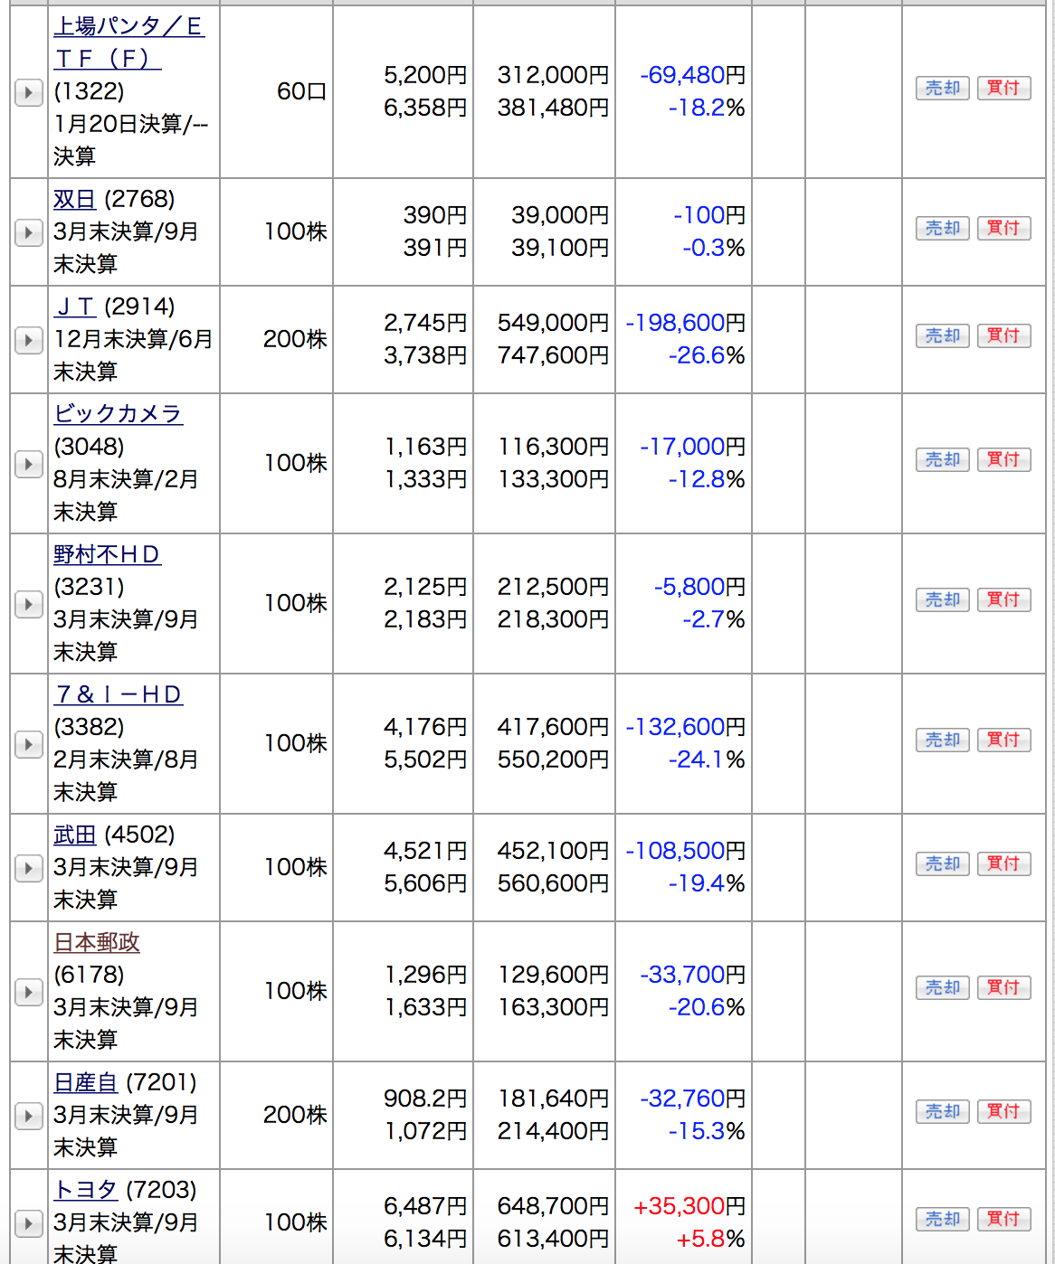Image resolution: width=1055 pixels, height=1264 pixels.
Task: Click 買付 for 7&I-HD (3382)
Action: (x=1003, y=740)
